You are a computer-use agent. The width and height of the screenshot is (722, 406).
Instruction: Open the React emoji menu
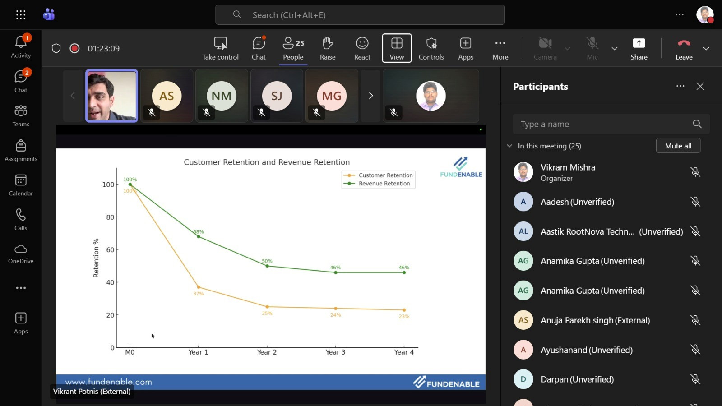[362, 48]
